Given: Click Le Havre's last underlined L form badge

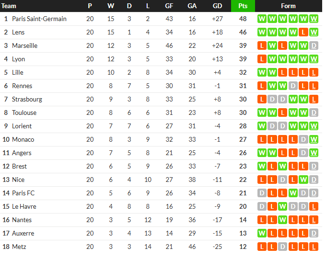Looking at the screenshot, I should coord(314,206).
